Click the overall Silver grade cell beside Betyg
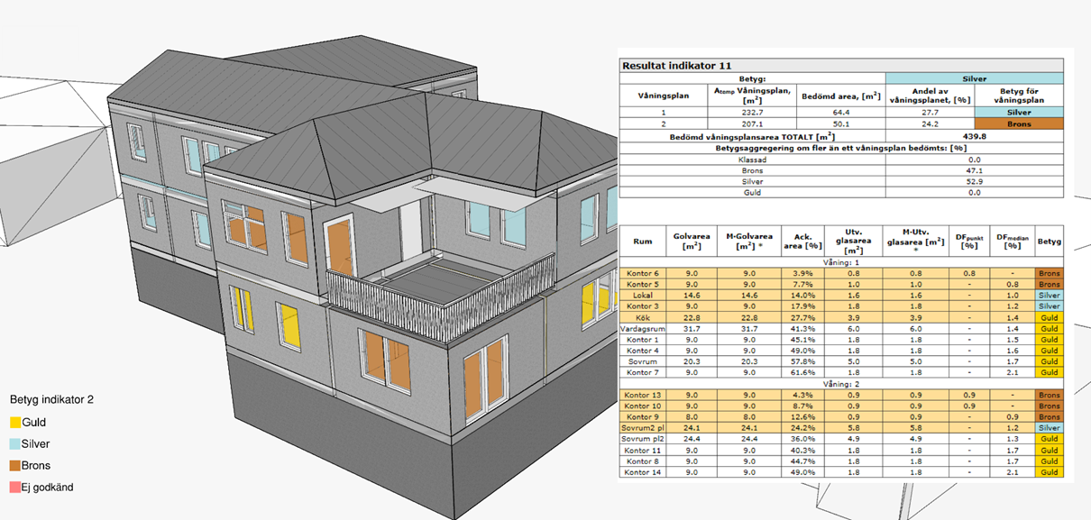1091x520 pixels. click(974, 78)
